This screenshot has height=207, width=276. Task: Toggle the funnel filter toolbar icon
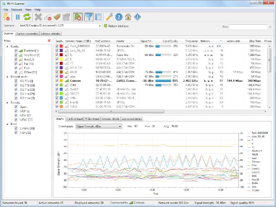click(x=89, y=17)
